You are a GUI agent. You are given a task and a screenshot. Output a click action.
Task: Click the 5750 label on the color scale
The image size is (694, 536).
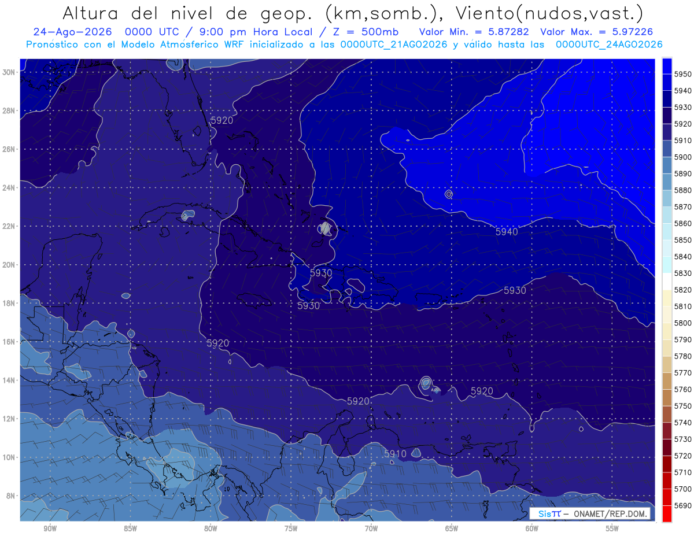pos(683,406)
